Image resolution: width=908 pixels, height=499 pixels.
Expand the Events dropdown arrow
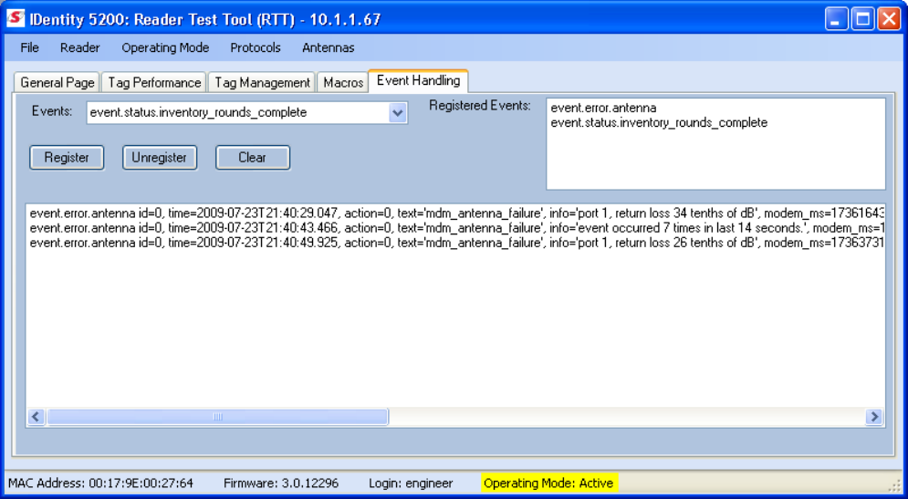[397, 113]
